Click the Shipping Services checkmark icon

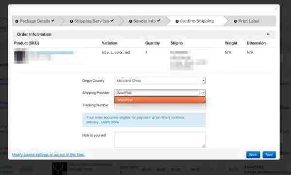pyautogui.click(x=112, y=21)
